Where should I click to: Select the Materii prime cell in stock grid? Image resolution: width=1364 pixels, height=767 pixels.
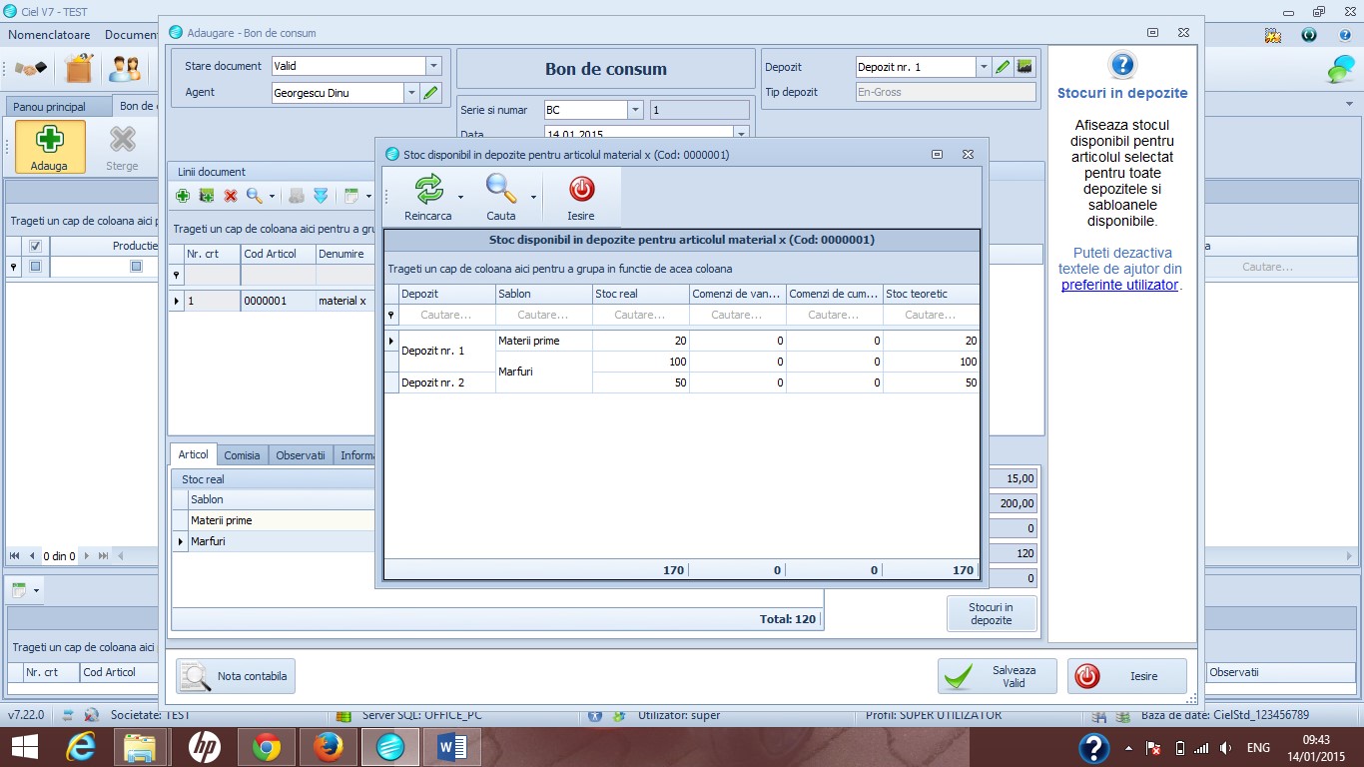[x=544, y=341]
